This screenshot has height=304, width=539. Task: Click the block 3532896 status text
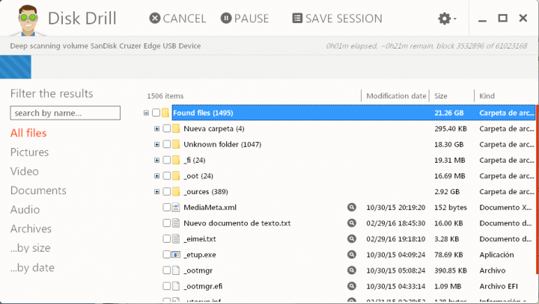[x=481, y=46]
